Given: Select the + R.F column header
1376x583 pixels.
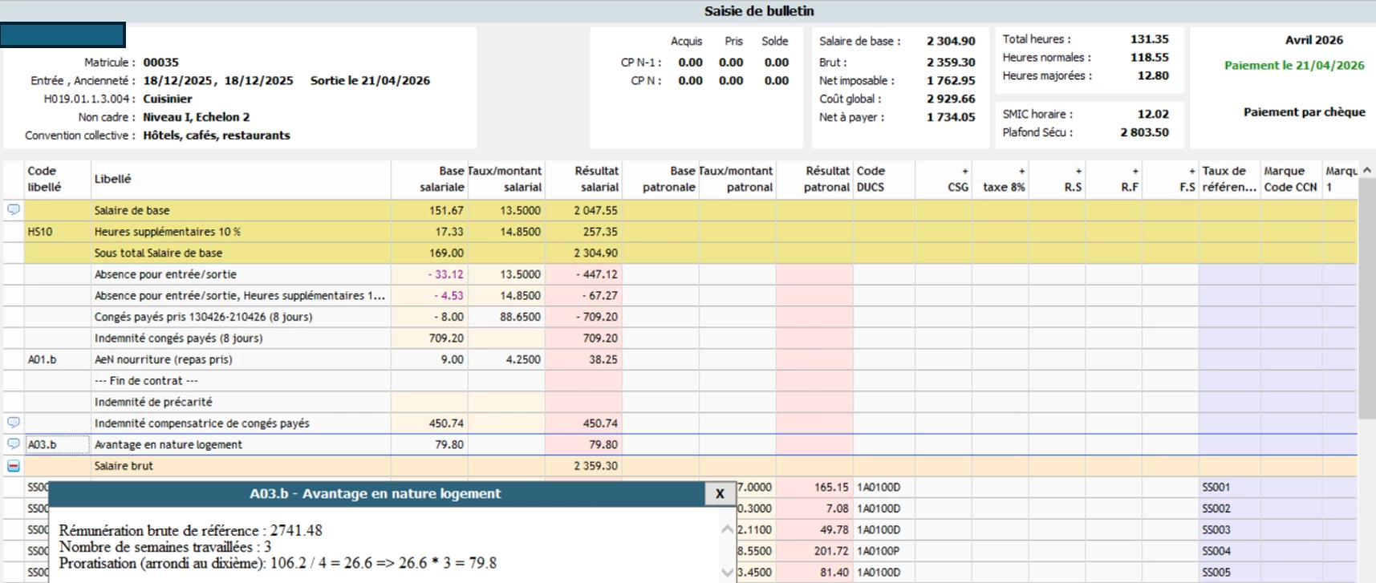Looking at the screenshot, I should [x=1114, y=179].
